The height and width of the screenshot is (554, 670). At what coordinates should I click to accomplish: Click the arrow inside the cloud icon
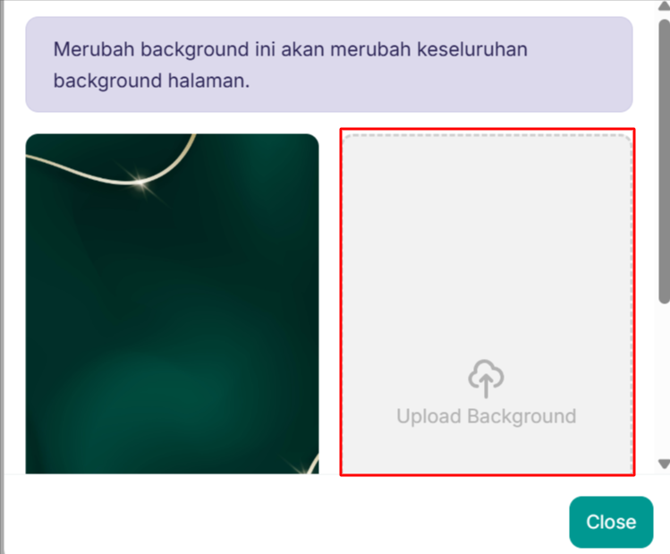point(486,384)
